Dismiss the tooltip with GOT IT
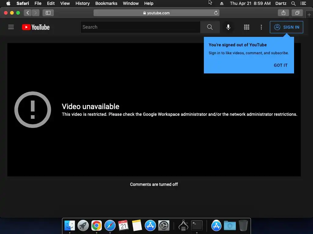 (281, 65)
